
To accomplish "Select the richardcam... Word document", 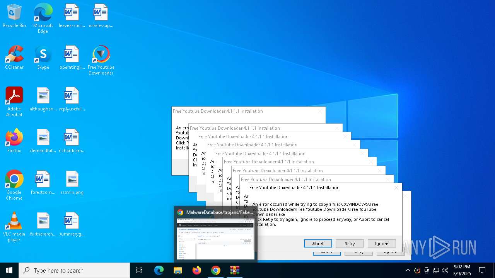I will click(72, 141).
